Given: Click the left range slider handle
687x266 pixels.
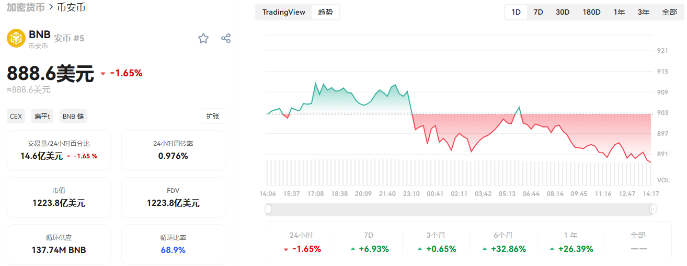Looking at the screenshot, I should pyautogui.click(x=268, y=209).
